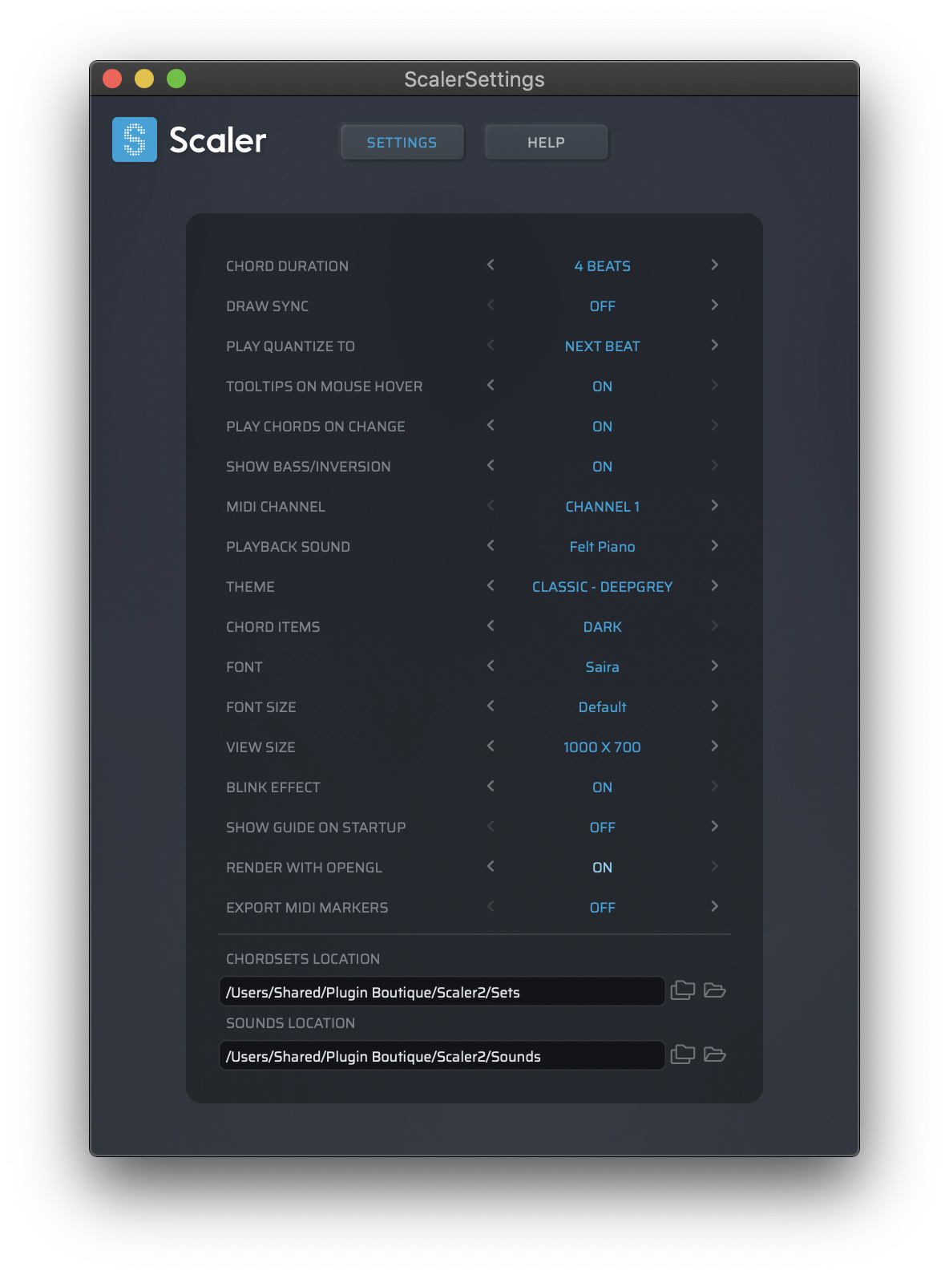The width and height of the screenshot is (949, 1275).
Task: Click right arrow for Show Guide On Startup
Action: click(x=714, y=826)
